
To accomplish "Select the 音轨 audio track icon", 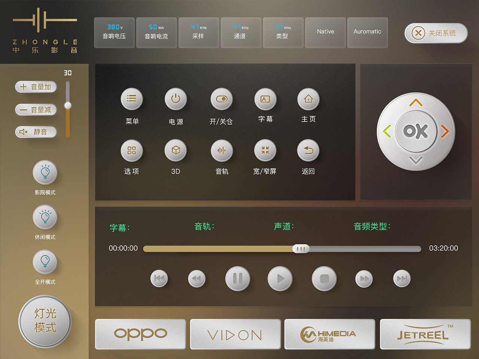I will (222, 150).
